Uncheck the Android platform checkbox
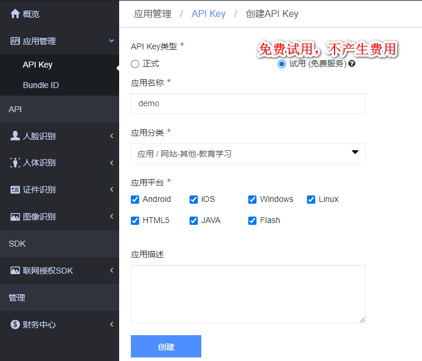The width and height of the screenshot is (422, 361). (x=135, y=200)
